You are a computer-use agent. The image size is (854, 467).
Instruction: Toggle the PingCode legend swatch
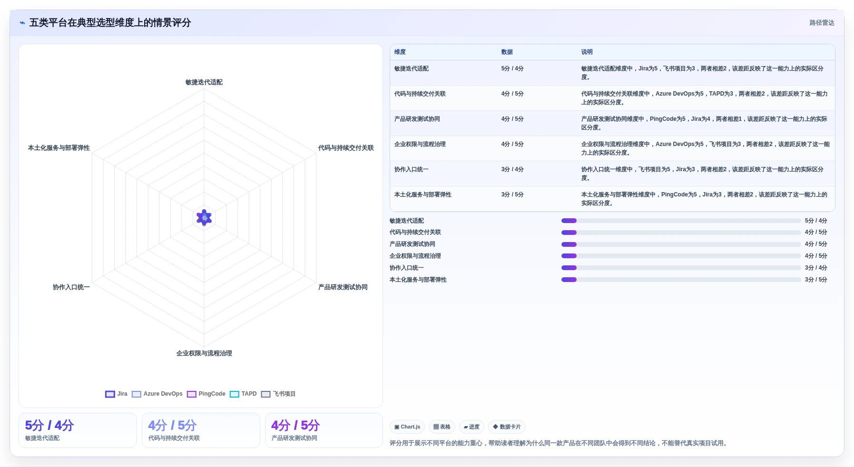tap(192, 394)
